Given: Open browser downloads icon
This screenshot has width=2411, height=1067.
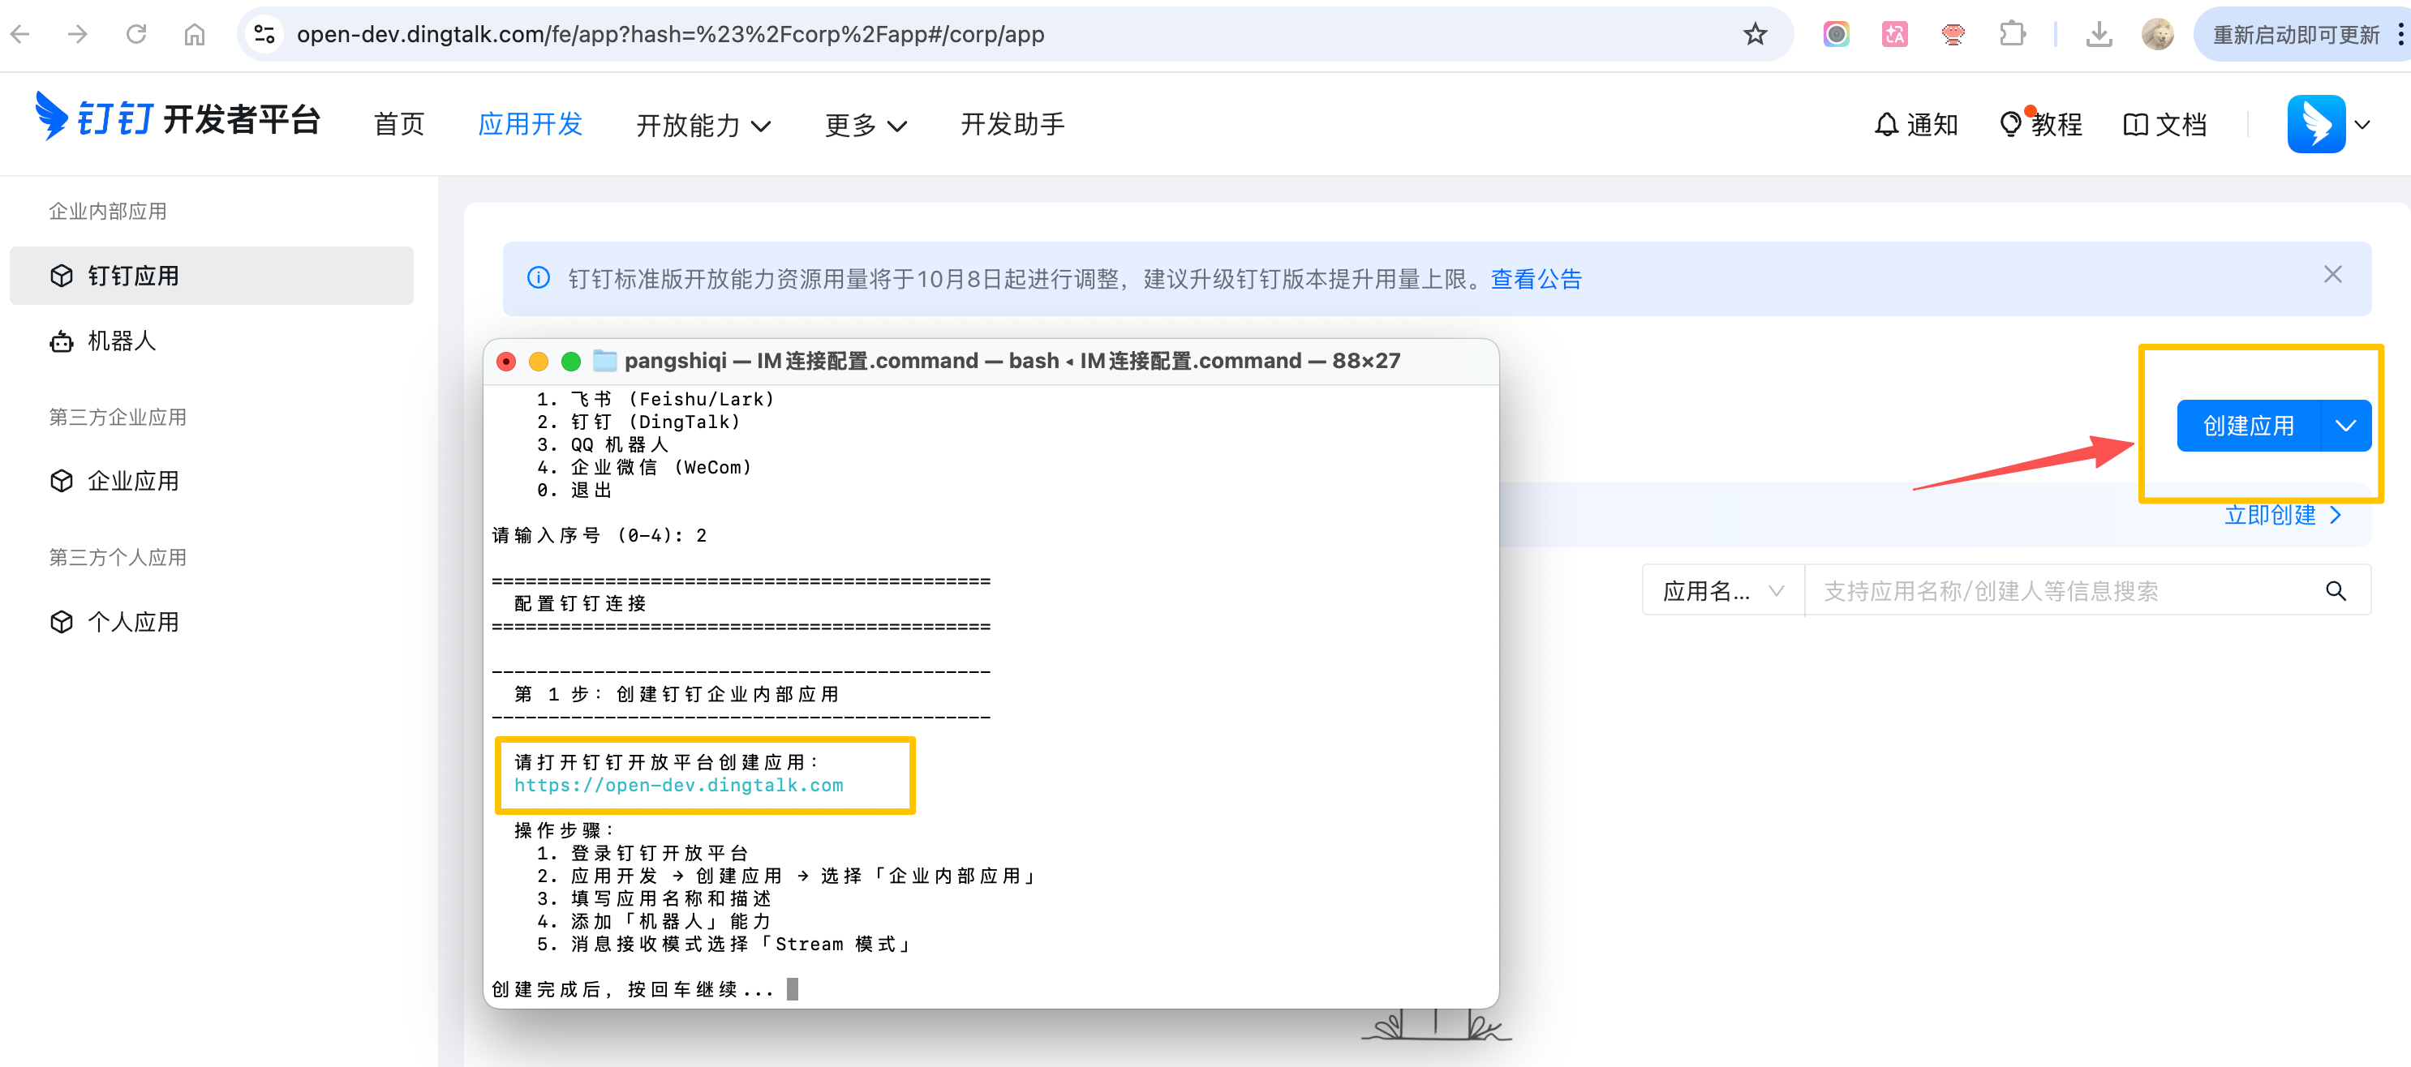Looking at the screenshot, I should (x=2099, y=35).
